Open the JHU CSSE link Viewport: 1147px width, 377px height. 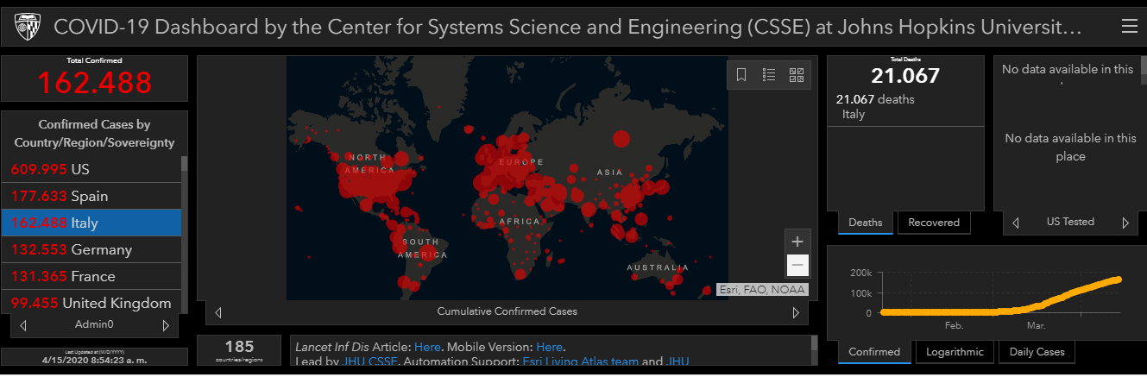(x=370, y=361)
